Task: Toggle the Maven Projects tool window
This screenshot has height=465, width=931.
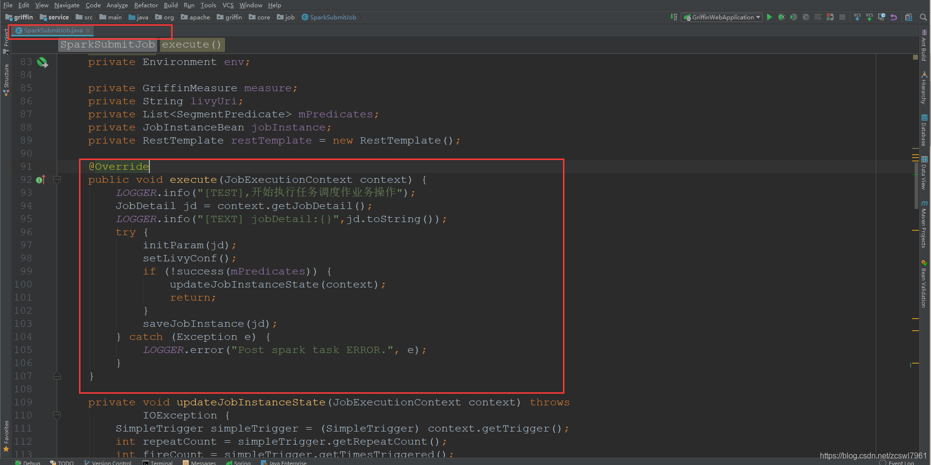Action: (x=924, y=224)
